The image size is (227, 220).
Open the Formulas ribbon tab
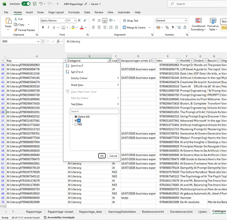(x=74, y=12)
